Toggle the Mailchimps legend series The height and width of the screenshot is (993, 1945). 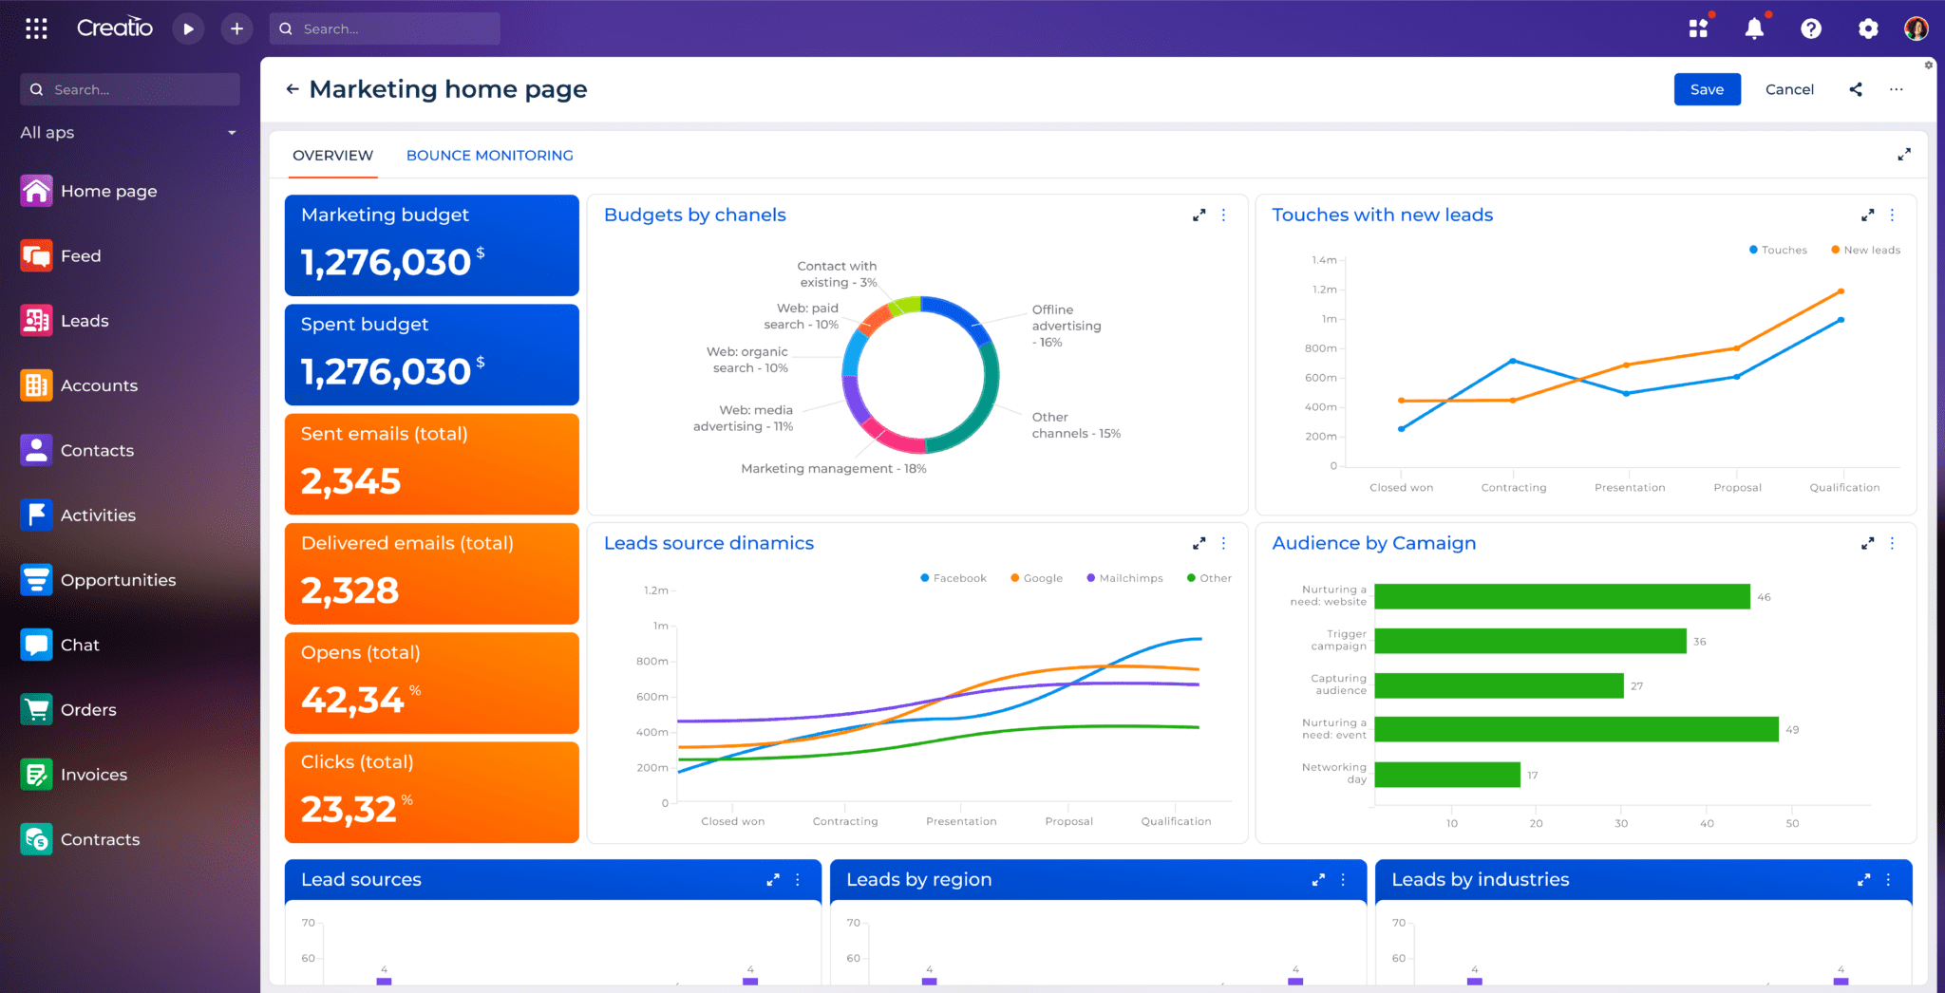pos(1124,578)
